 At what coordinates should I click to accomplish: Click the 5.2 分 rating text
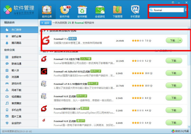(x=148, y=61)
